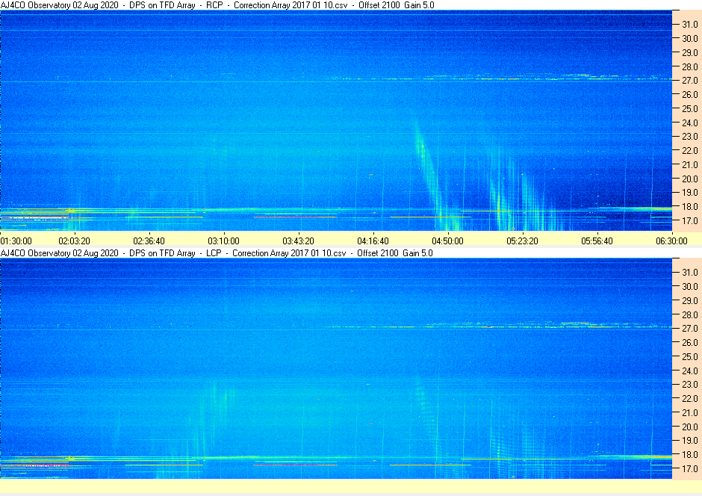702x496 pixels.
Task: Click the 01:30:00 time axis label
Action: [16, 241]
